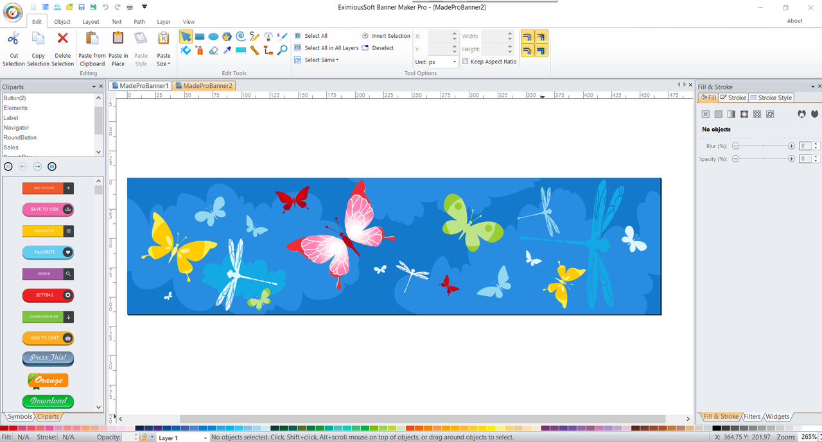The width and height of the screenshot is (822, 442).
Task: Choose flat color fill icon
Action: pos(718,114)
